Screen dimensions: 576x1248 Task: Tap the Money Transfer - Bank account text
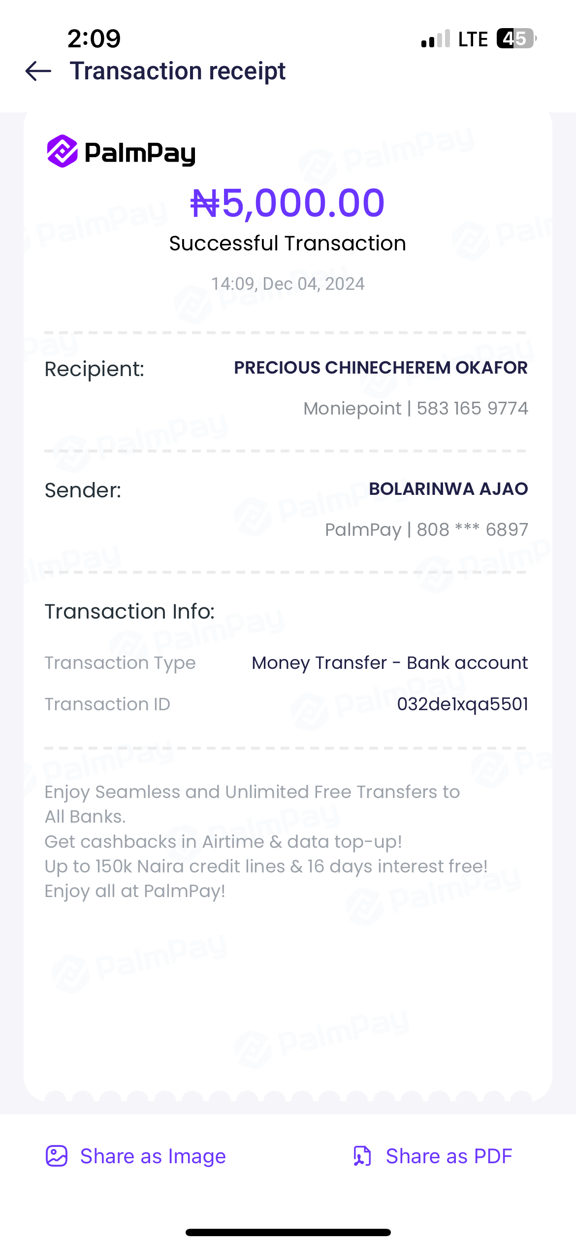[389, 663]
